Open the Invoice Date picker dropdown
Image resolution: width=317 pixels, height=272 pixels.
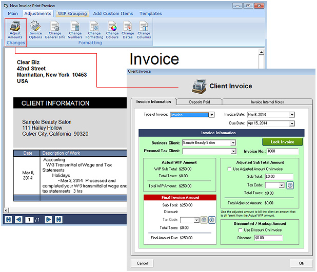point(292,115)
